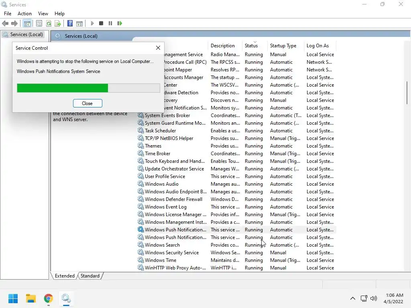
Task: Switch to the Standard tab
Action: pos(90,276)
